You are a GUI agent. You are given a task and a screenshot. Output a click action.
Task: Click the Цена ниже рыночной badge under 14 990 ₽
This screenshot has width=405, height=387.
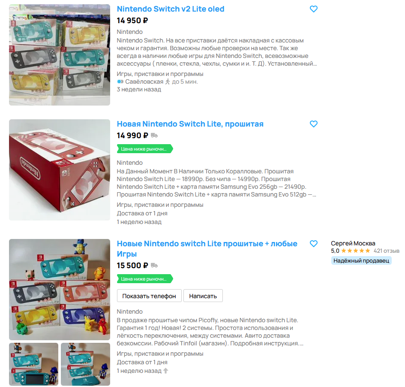(145, 149)
